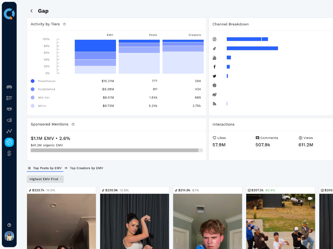Open the lists icon in sidebar
This screenshot has height=249, width=333.
pyautogui.click(x=9, y=98)
